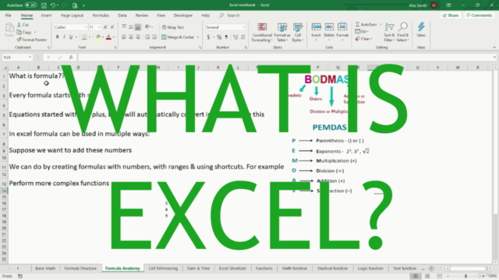The height and width of the screenshot is (280, 499).
Task: Click the Format cells icon
Action: click(x=342, y=27)
